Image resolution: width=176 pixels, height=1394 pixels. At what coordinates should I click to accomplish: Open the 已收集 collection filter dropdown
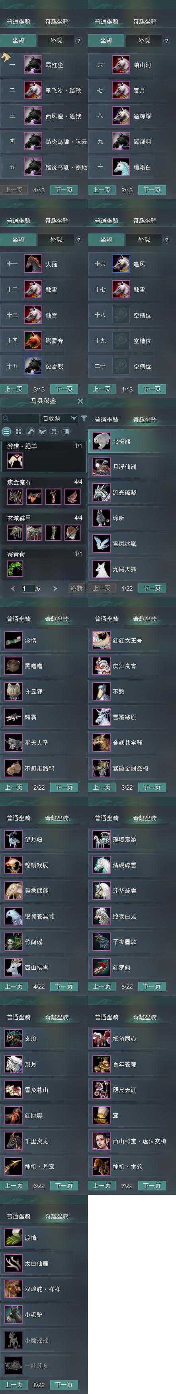point(60,418)
